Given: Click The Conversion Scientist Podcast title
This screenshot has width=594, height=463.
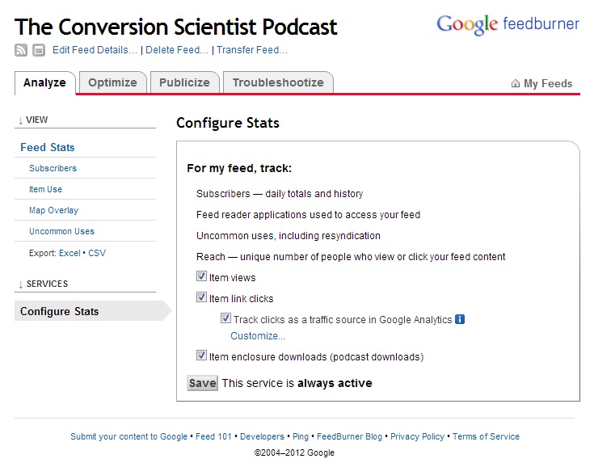Looking at the screenshot, I should point(176,27).
